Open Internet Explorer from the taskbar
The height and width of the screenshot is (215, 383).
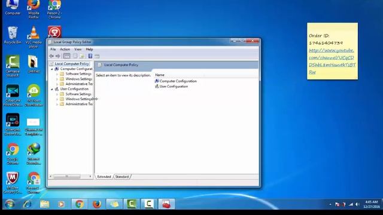click(x=27, y=204)
